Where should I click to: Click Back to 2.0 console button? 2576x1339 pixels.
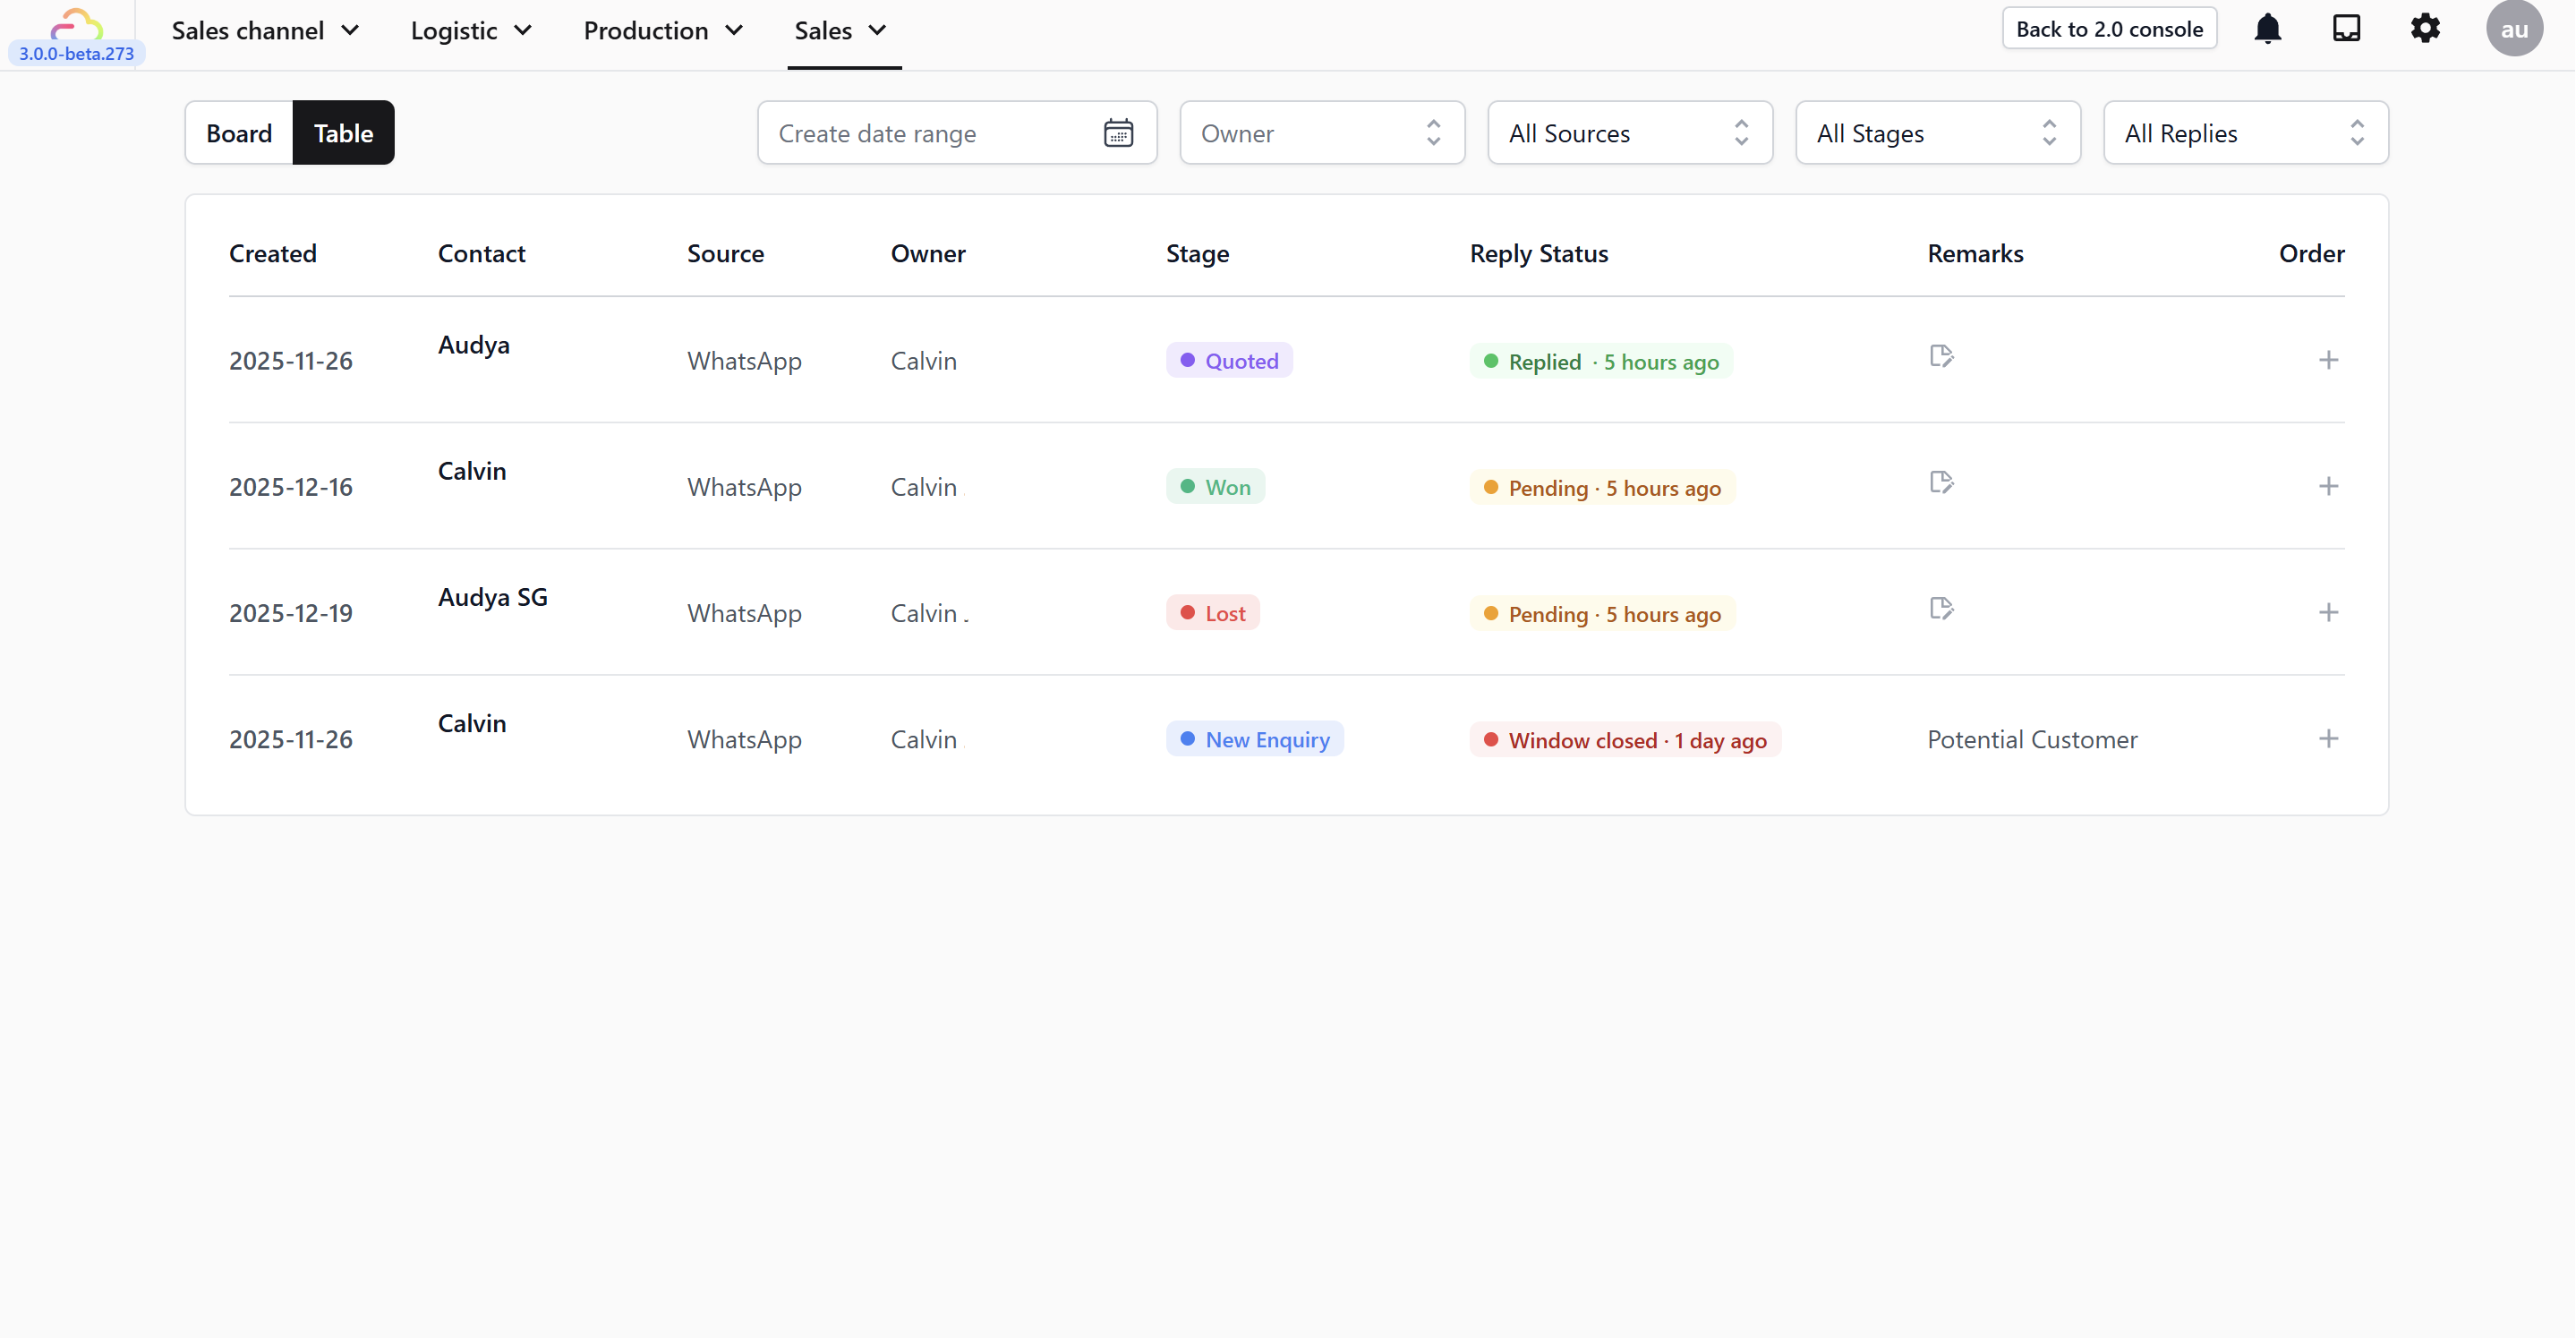(2109, 29)
